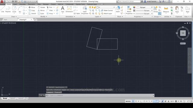The height and width of the screenshot is (108, 193).
Task: Switch to Layout1 tab
Action: (13, 98)
